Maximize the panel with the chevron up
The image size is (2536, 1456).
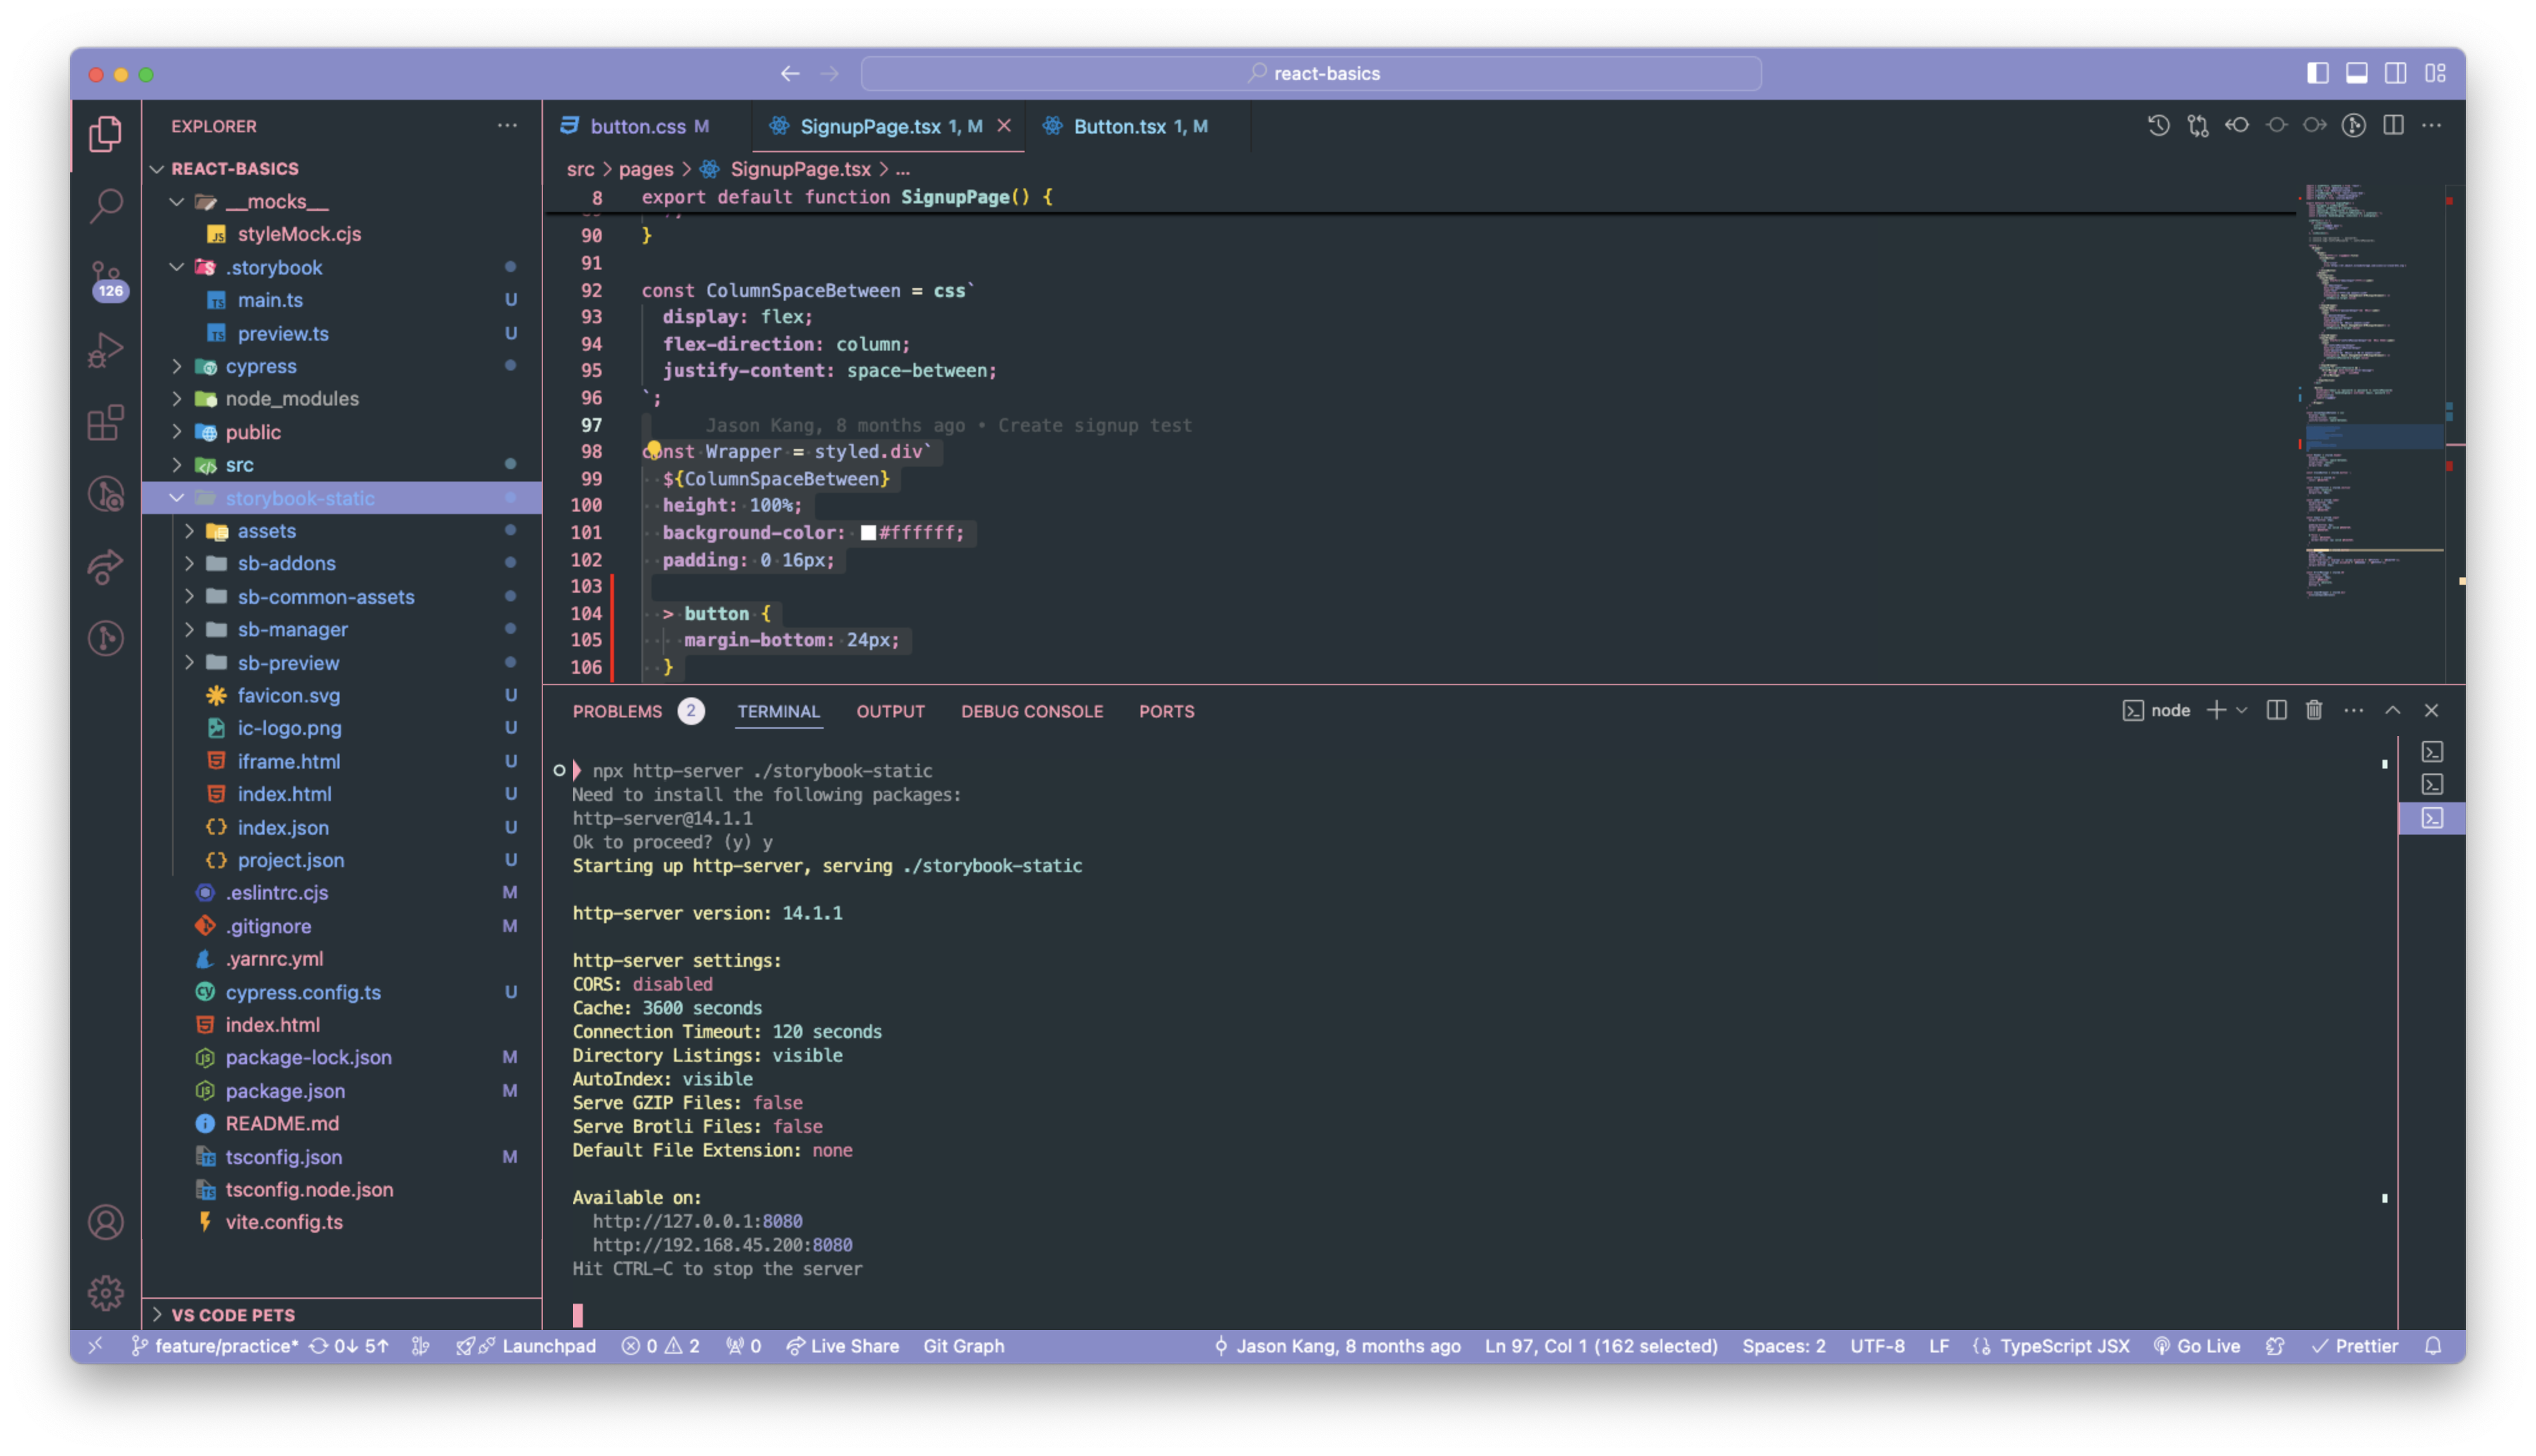tap(2393, 710)
